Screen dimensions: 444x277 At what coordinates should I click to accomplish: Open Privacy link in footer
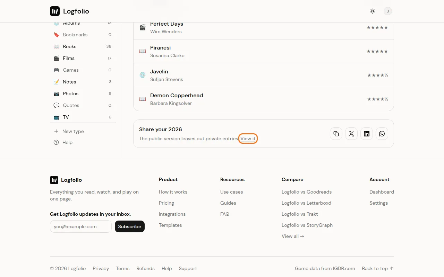point(101,268)
